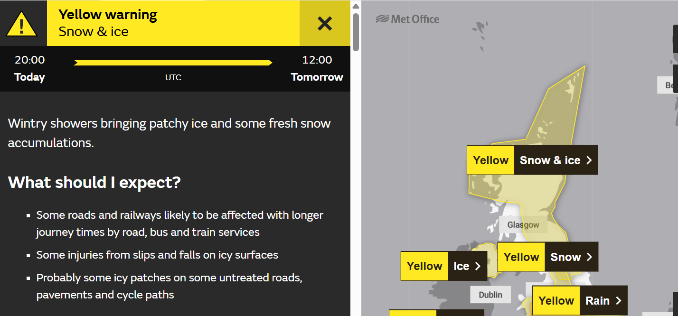Click chevron arrow on the Snow map label

pos(589,257)
